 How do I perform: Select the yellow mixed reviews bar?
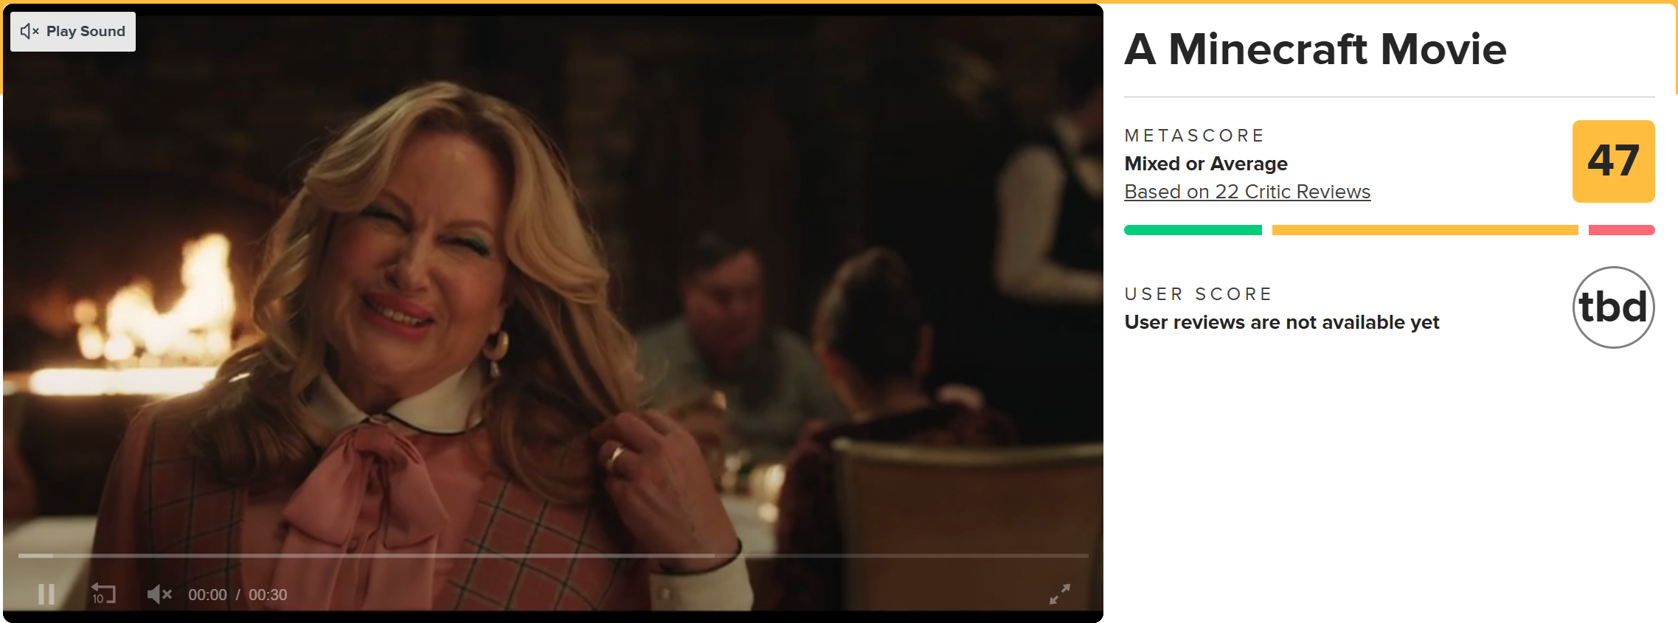(x=1425, y=230)
